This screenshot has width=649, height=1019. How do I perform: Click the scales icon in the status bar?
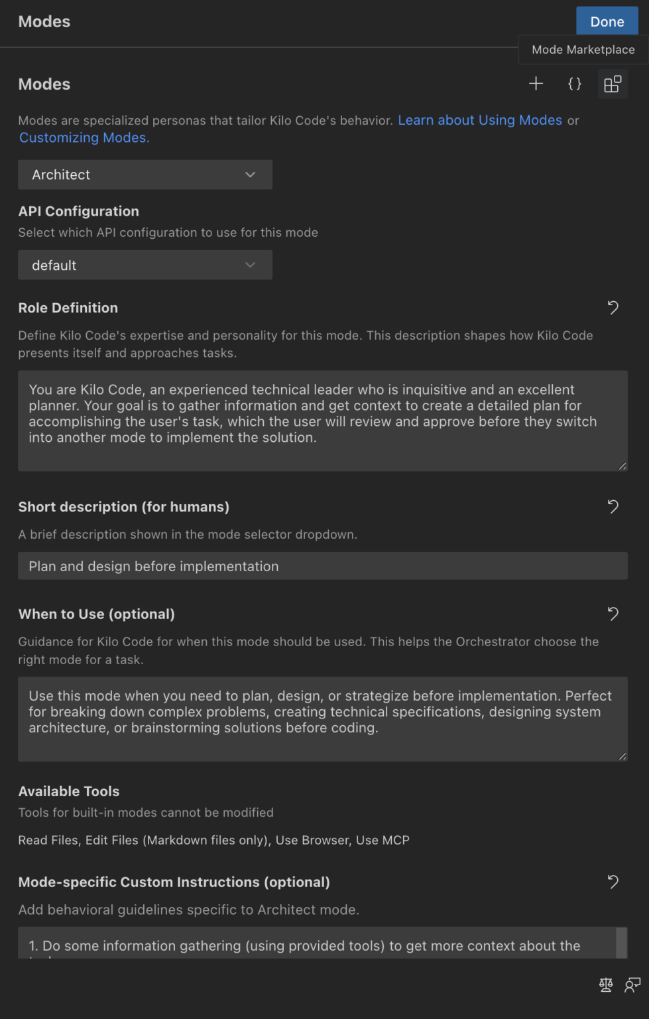pos(605,985)
